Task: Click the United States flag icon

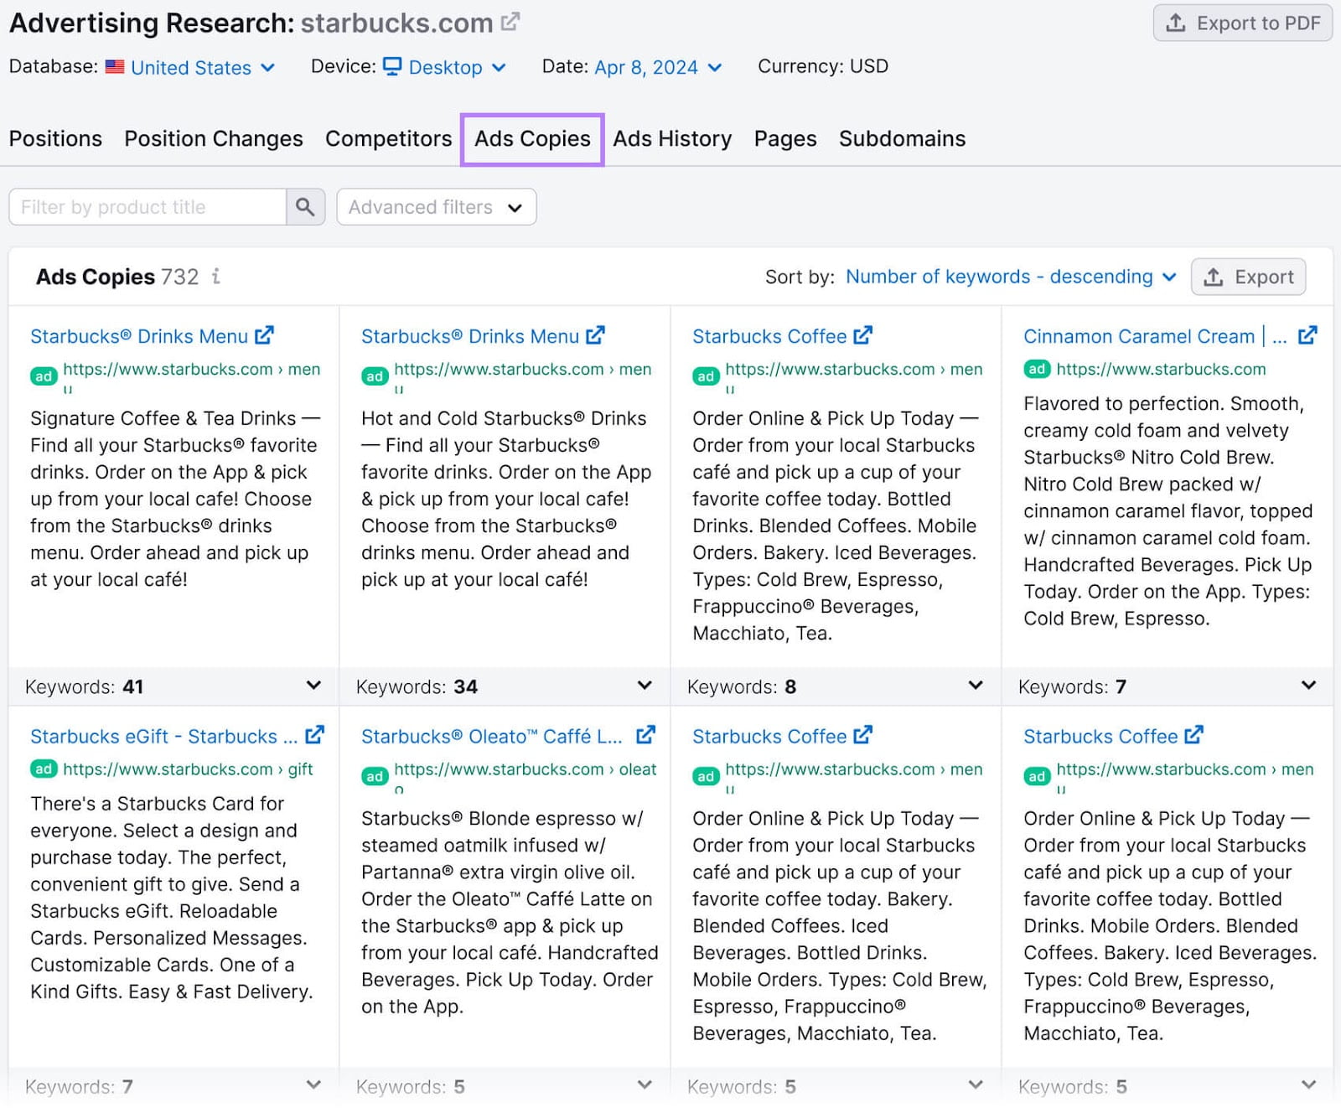Action: click(x=115, y=67)
